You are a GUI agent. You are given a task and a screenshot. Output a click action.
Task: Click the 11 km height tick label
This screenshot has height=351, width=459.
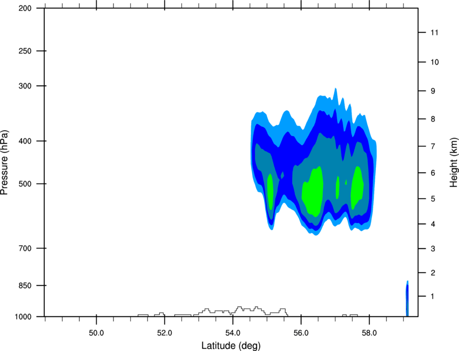[434, 32]
